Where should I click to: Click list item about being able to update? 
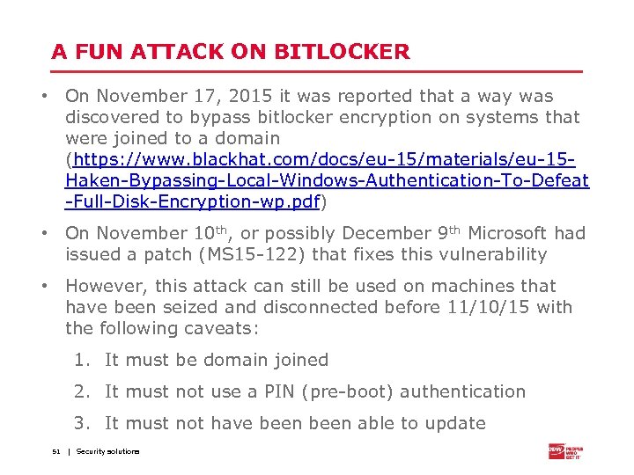click(x=294, y=423)
